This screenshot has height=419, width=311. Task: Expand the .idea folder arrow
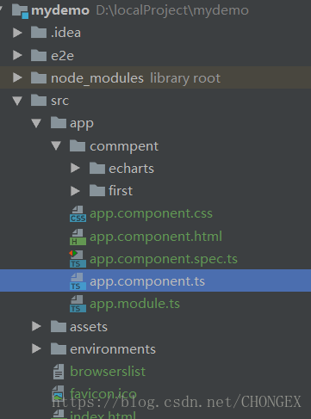click(17, 33)
